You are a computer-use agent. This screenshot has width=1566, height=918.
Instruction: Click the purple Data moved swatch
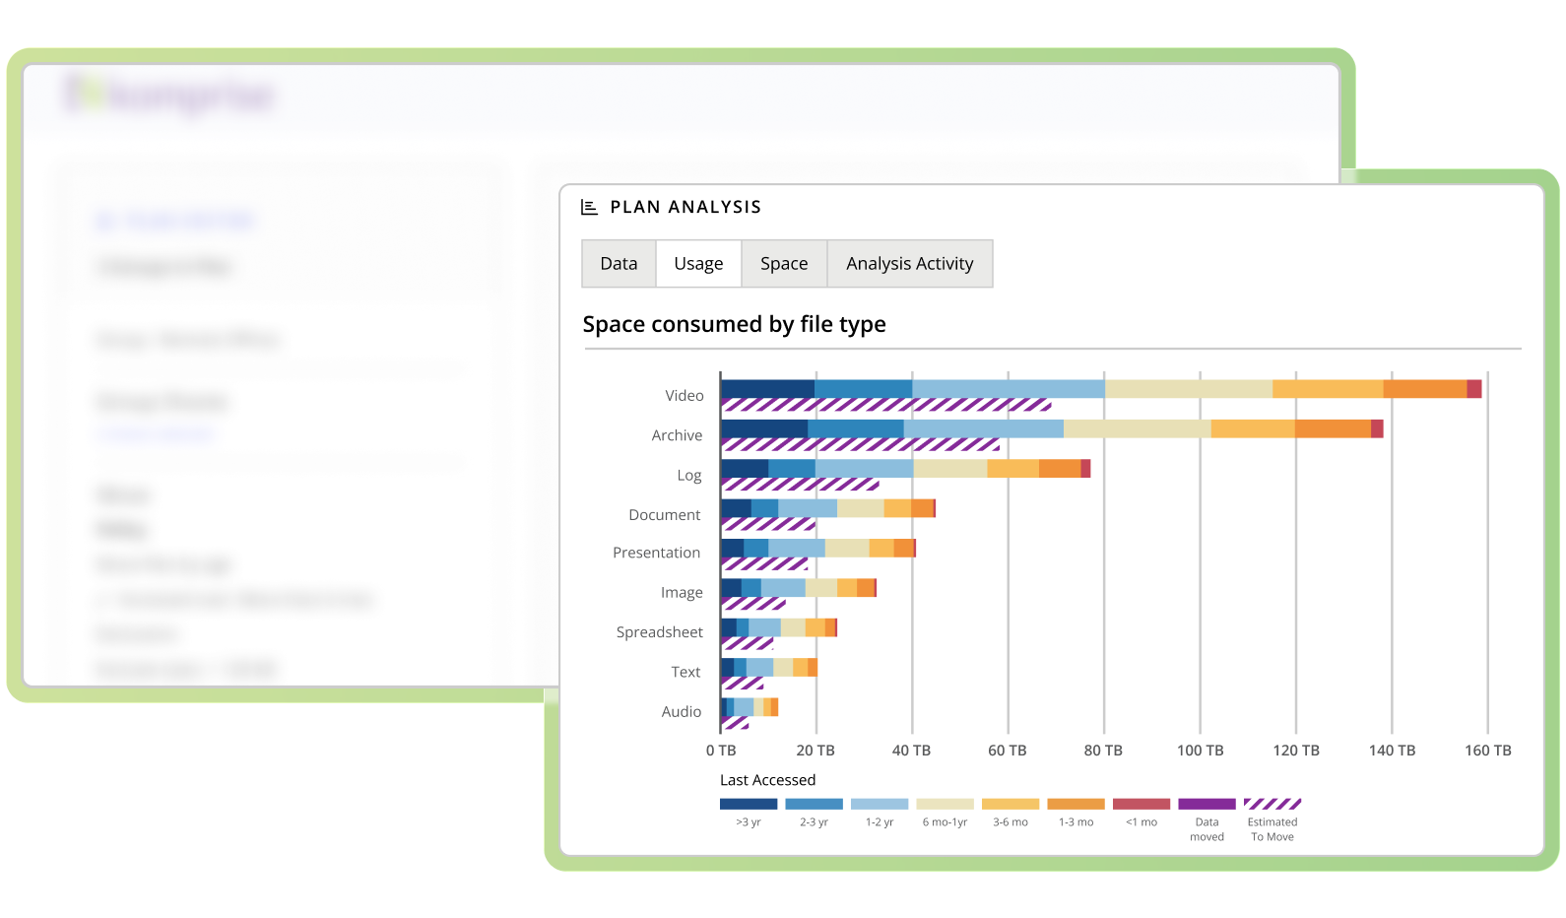point(1207,804)
